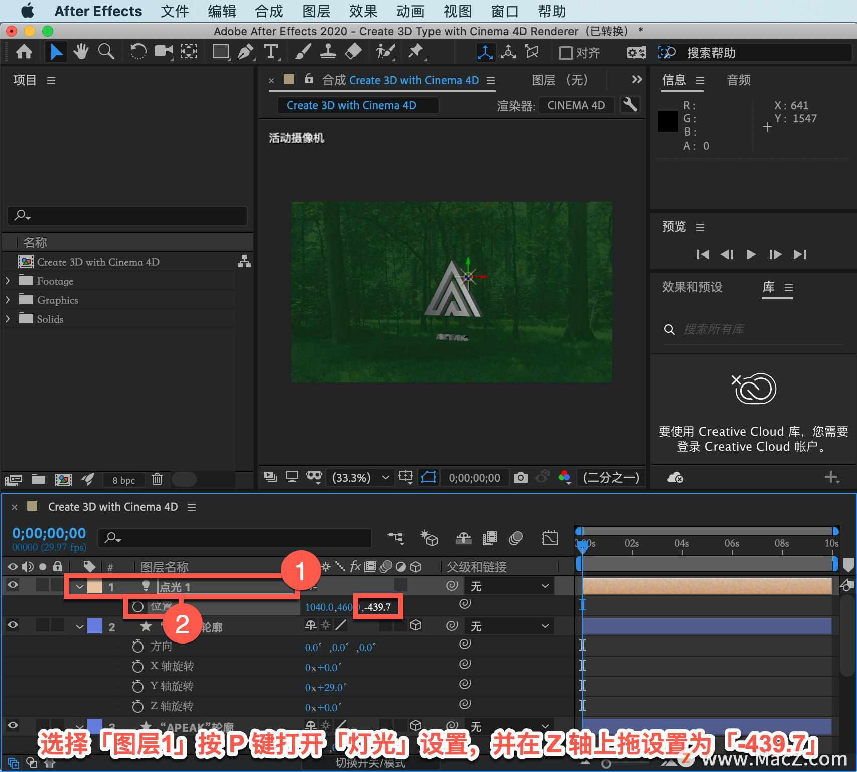Open parent dropdown for layer 2
The image size is (857, 772).
pyautogui.click(x=509, y=626)
